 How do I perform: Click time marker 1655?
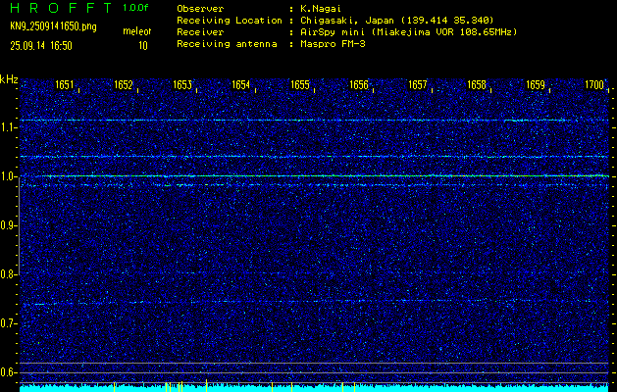coord(300,84)
